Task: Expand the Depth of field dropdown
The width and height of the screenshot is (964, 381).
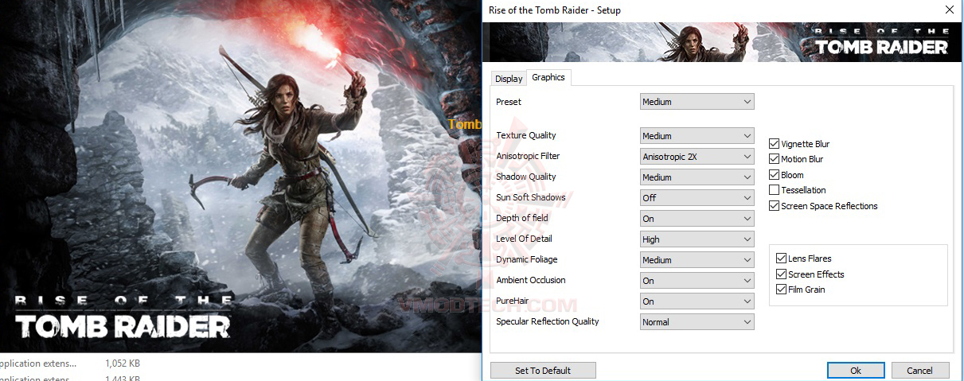Action: click(x=697, y=219)
